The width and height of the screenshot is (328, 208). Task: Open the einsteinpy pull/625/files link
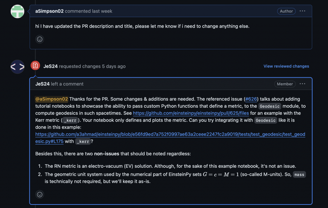191,113
